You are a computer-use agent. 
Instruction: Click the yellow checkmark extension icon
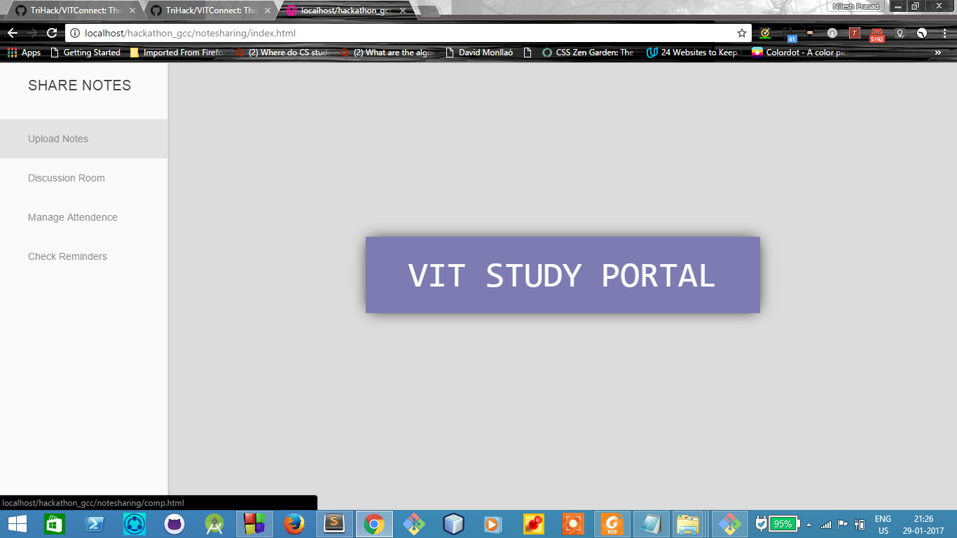[x=765, y=33]
